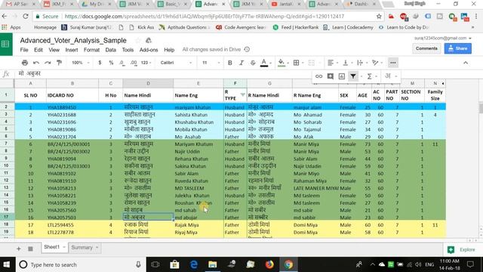483x272 pixels.
Task: Open Windows Start menu
Action: [7, 264]
